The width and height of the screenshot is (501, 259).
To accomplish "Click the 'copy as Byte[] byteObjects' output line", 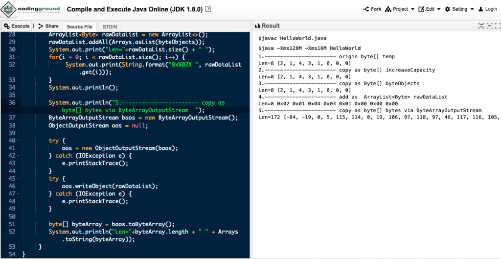I will pyautogui.click(x=339, y=83).
